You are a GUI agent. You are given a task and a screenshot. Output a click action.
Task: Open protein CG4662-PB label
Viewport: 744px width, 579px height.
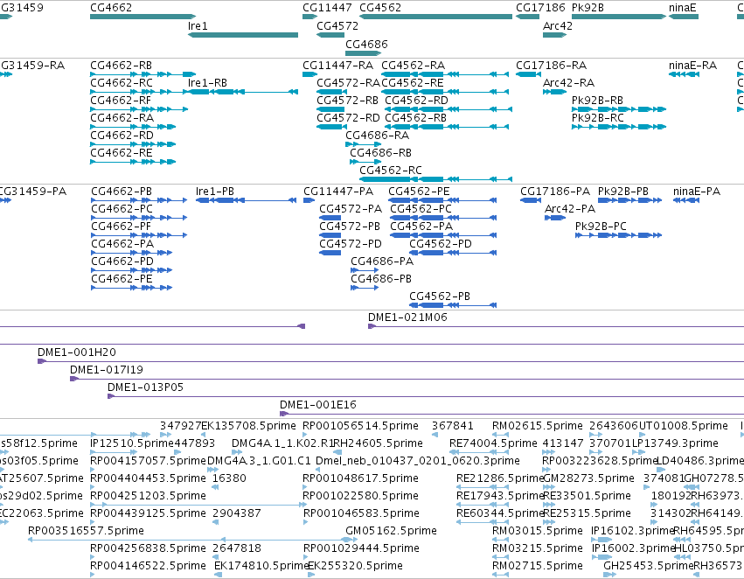[122, 192]
